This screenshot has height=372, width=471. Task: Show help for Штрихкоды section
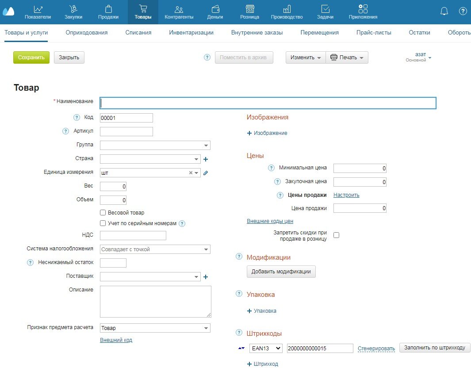[239, 332]
